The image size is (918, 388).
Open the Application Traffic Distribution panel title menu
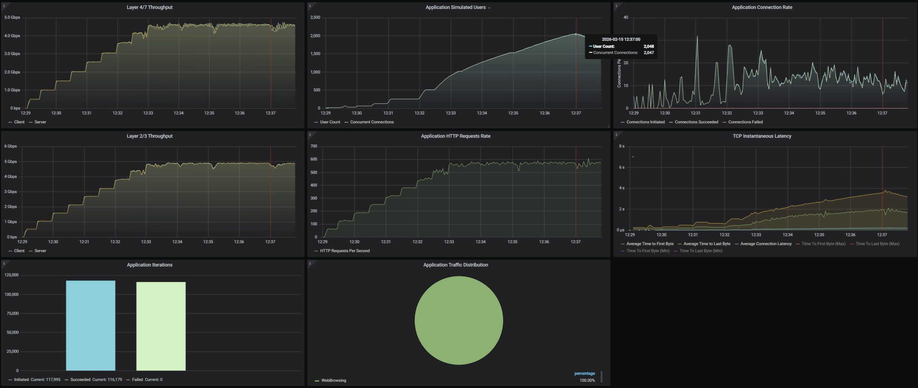455,265
